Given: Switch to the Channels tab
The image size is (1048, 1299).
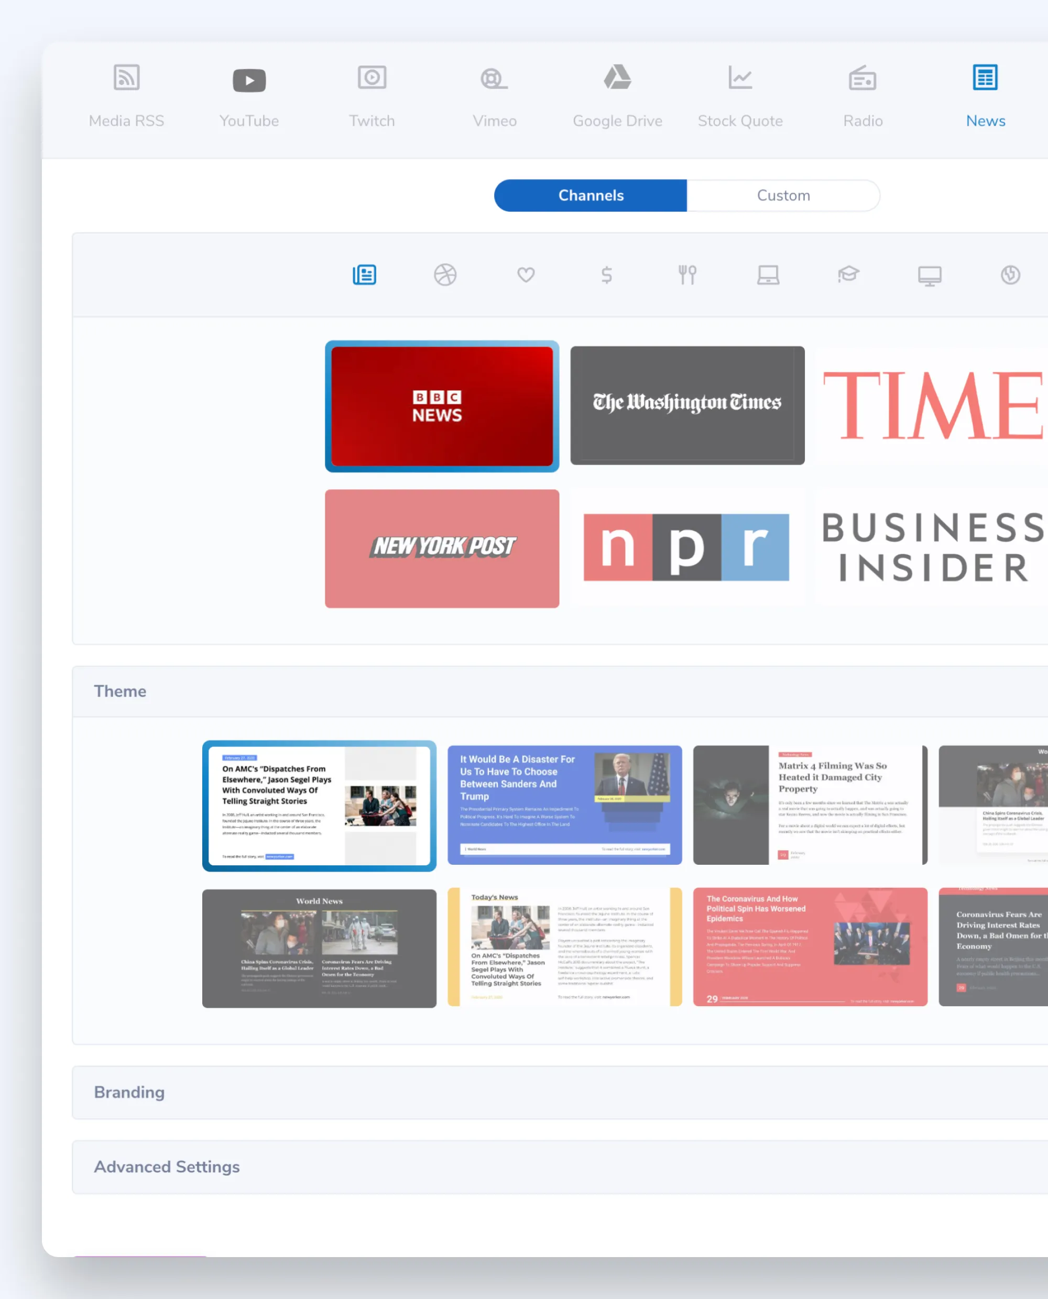Looking at the screenshot, I should [x=591, y=195].
